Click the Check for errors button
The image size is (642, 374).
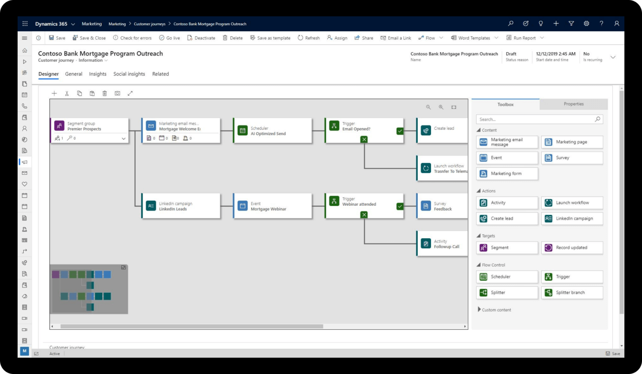coord(132,38)
